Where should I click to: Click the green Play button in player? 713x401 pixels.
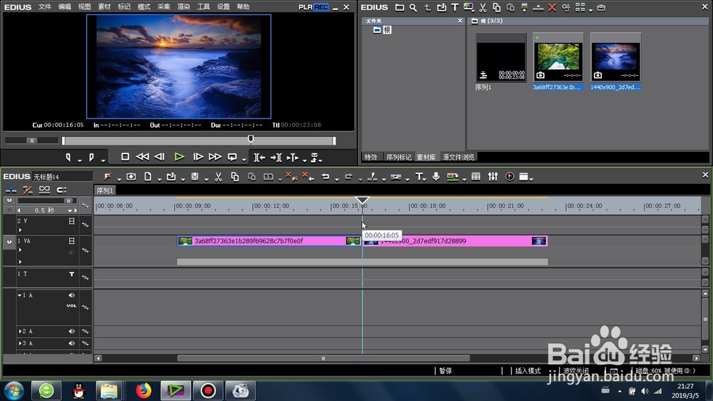[179, 157]
